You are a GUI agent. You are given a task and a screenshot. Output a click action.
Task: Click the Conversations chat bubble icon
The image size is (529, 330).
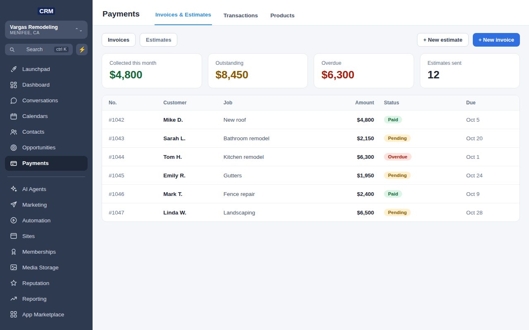[x=14, y=101]
